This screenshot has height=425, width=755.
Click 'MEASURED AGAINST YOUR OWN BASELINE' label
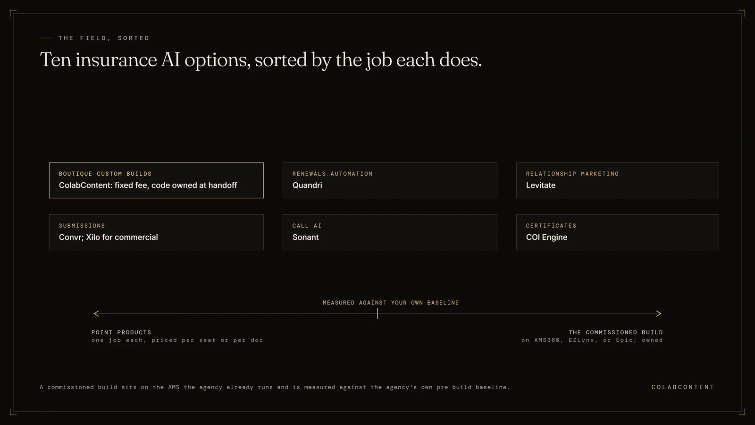point(391,303)
